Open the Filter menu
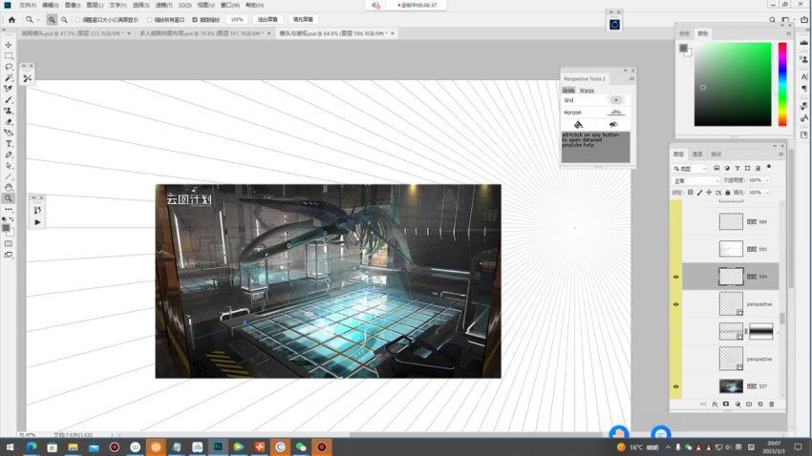This screenshot has height=456, width=812. [x=164, y=5]
